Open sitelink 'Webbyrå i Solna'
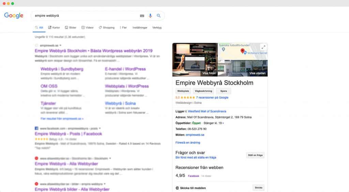The image size is (349, 192). [x=120, y=103]
